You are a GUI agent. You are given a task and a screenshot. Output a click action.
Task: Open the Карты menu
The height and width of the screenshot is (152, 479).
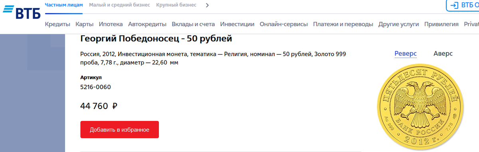(x=84, y=24)
